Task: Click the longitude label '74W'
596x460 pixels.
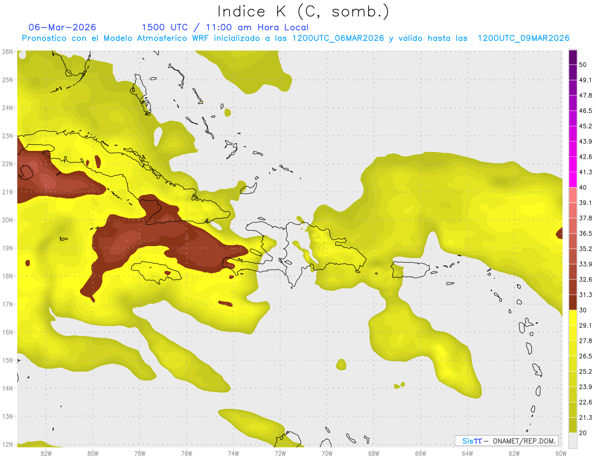Action: pos(233,453)
